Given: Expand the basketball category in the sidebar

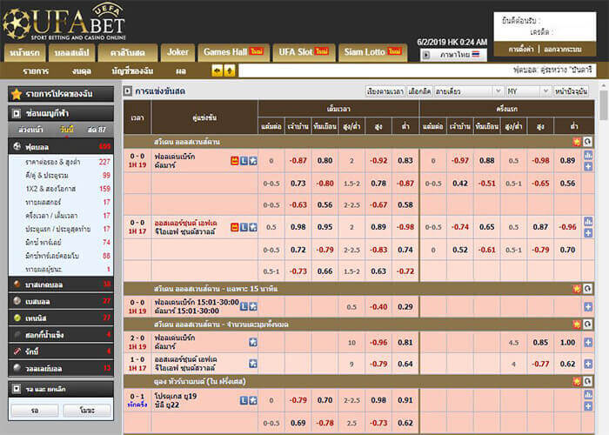Looking at the screenshot, I should coord(61,284).
